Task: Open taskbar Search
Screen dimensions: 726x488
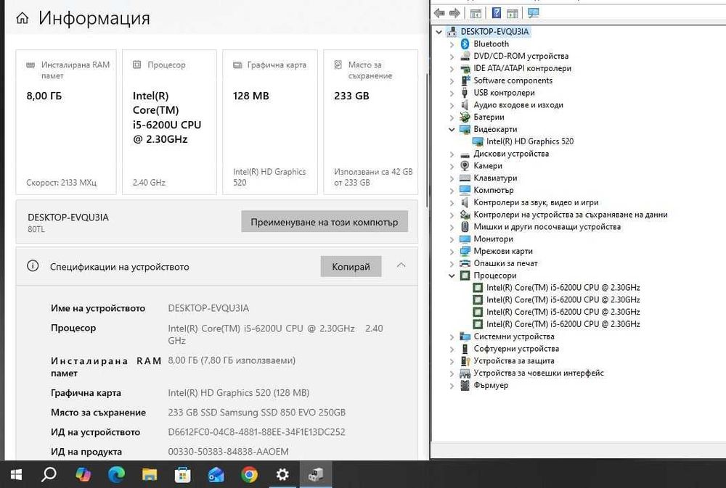Action: pyautogui.click(x=49, y=475)
